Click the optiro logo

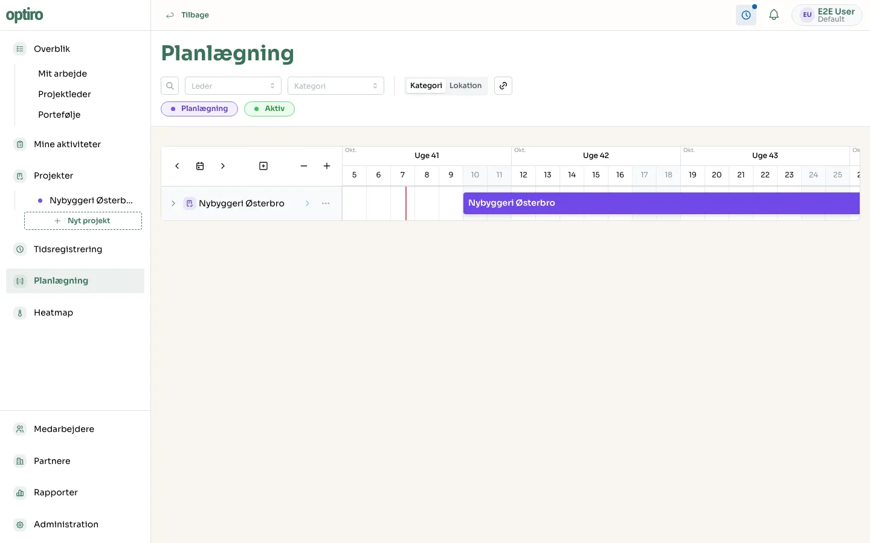coord(25,15)
